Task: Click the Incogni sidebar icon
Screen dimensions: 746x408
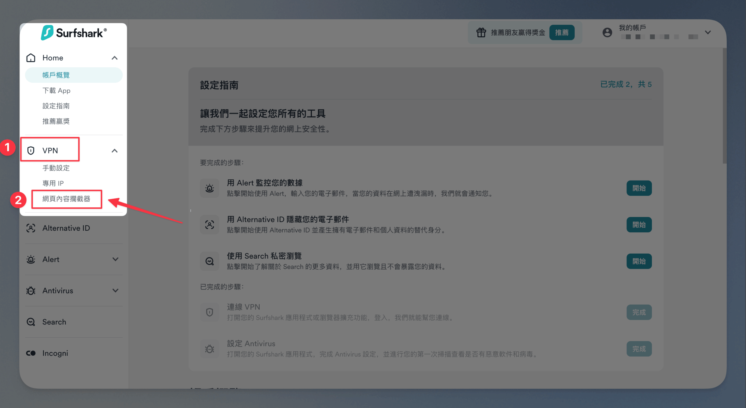Action: pos(31,353)
